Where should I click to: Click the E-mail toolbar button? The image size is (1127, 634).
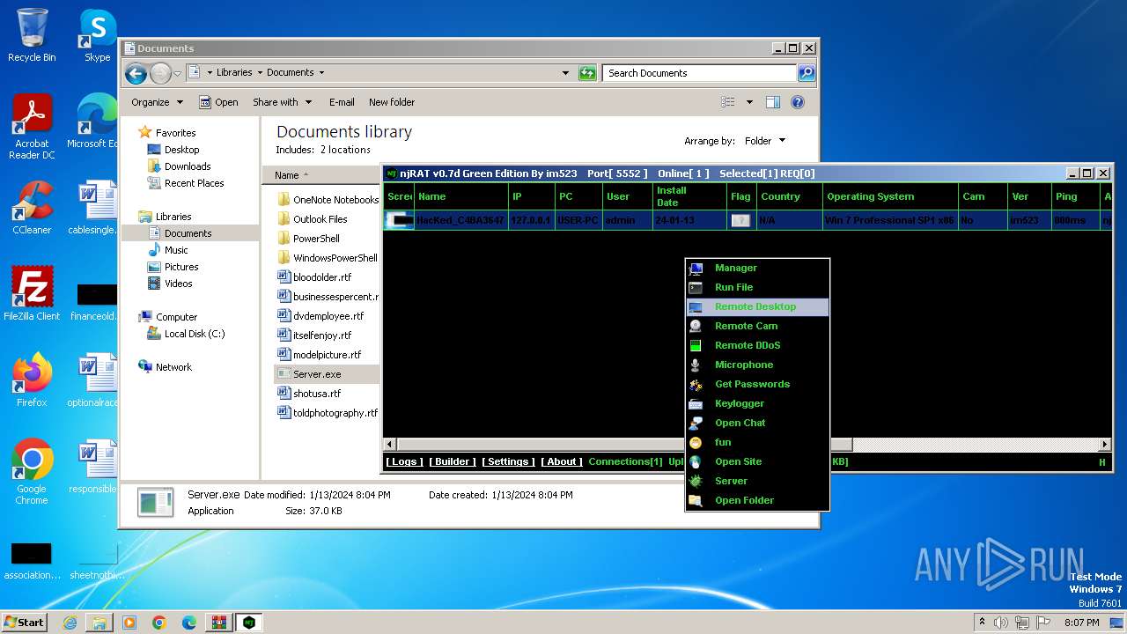pos(342,102)
